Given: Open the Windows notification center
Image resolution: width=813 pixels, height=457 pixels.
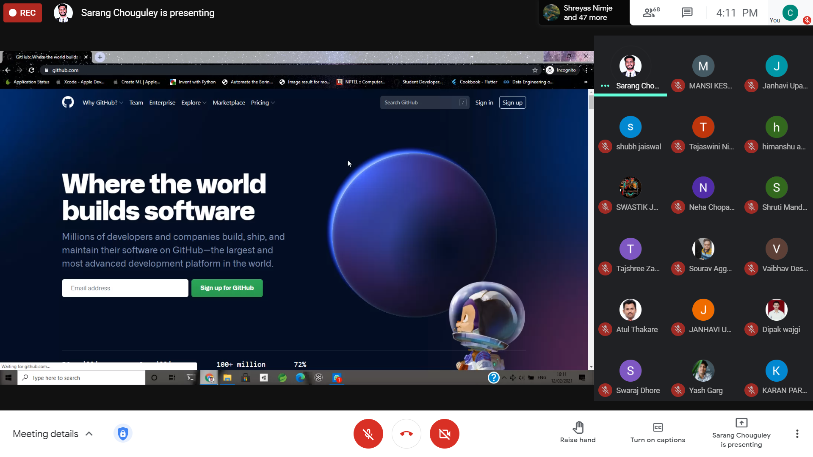Looking at the screenshot, I should click(x=582, y=377).
